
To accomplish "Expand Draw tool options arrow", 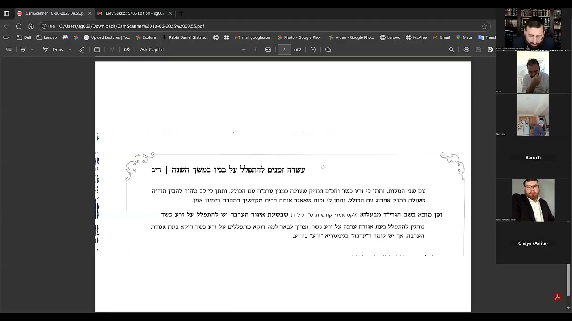I will coord(70,49).
